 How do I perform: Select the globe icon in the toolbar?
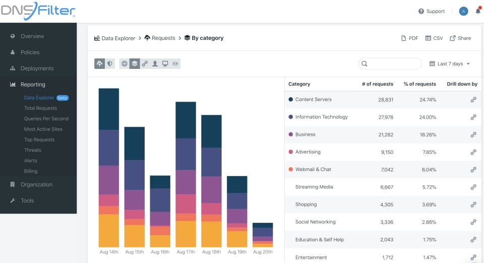pos(125,64)
